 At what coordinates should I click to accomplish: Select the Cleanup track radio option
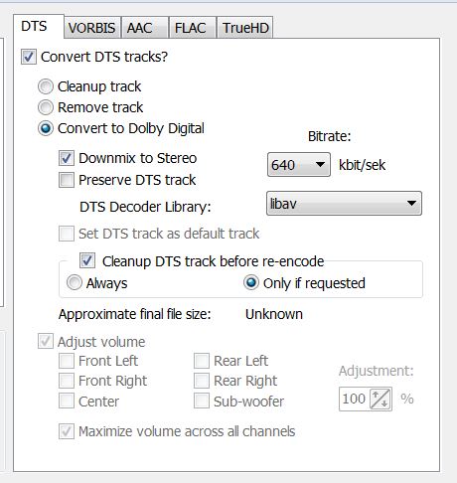pyautogui.click(x=46, y=86)
